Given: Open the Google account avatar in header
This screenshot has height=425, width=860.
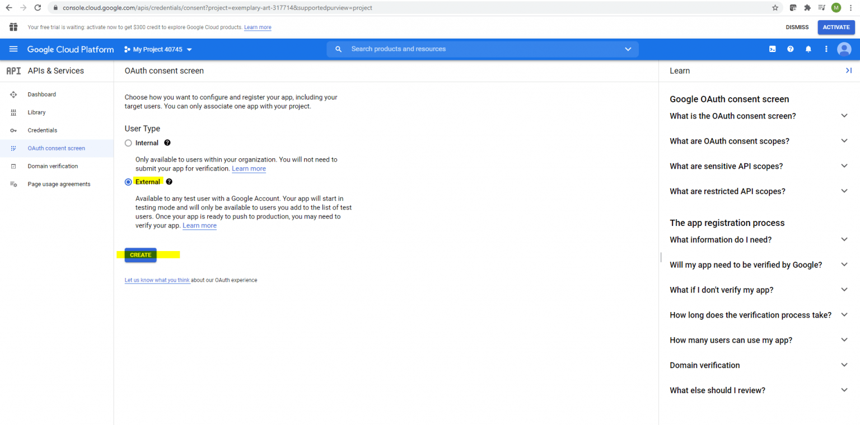Looking at the screenshot, I should pyautogui.click(x=844, y=49).
